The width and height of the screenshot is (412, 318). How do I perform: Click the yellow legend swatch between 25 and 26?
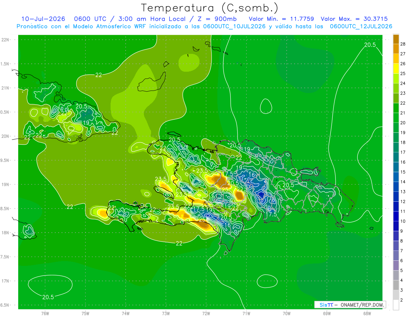[x=396, y=69]
